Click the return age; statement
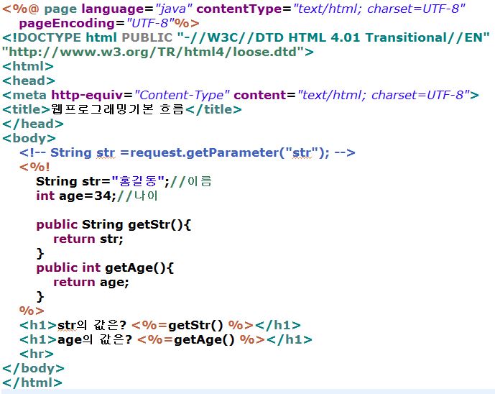495x394 pixels. tap(91, 282)
